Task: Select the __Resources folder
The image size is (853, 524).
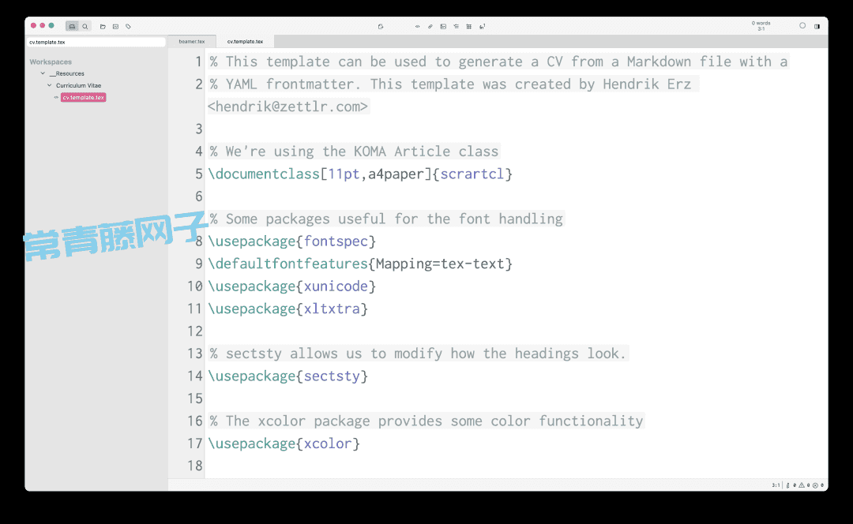Action: (x=67, y=73)
